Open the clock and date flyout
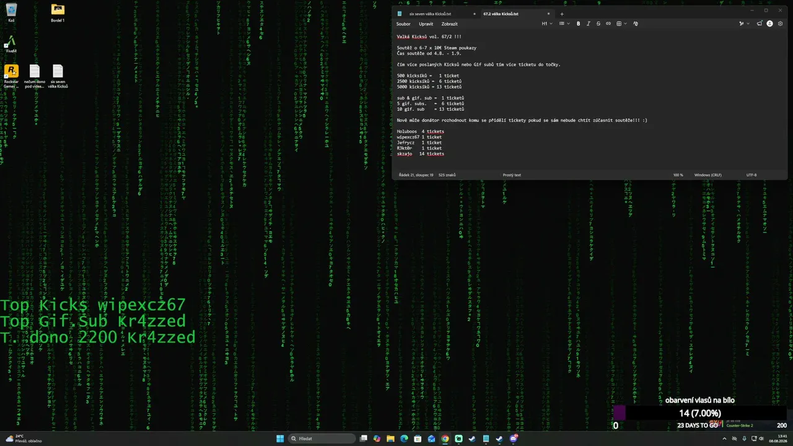This screenshot has width=793, height=446. (x=777, y=439)
